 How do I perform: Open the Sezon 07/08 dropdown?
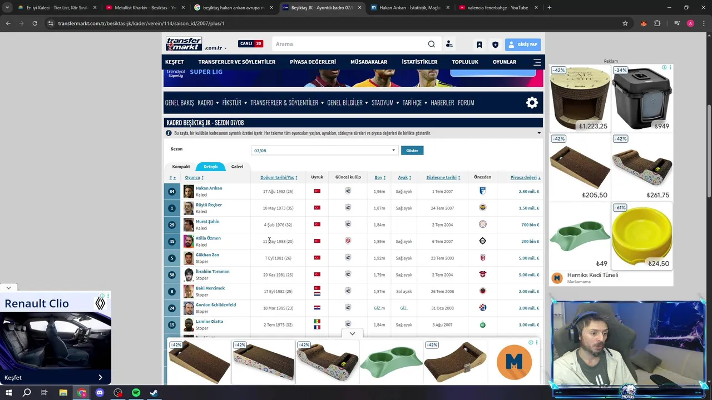click(x=324, y=151)
